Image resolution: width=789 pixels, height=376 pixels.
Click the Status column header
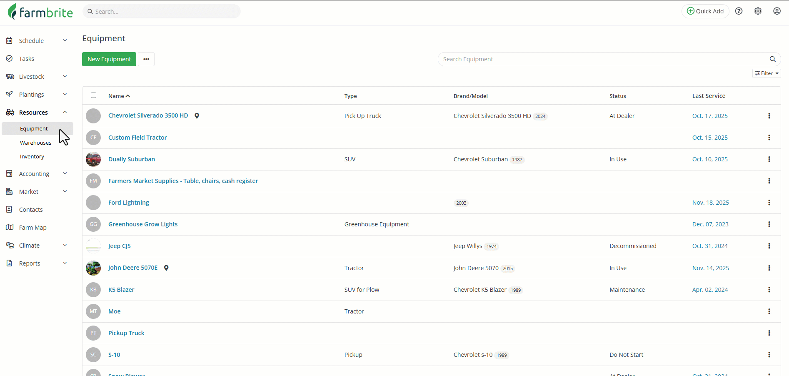click(x=618, y=96)
